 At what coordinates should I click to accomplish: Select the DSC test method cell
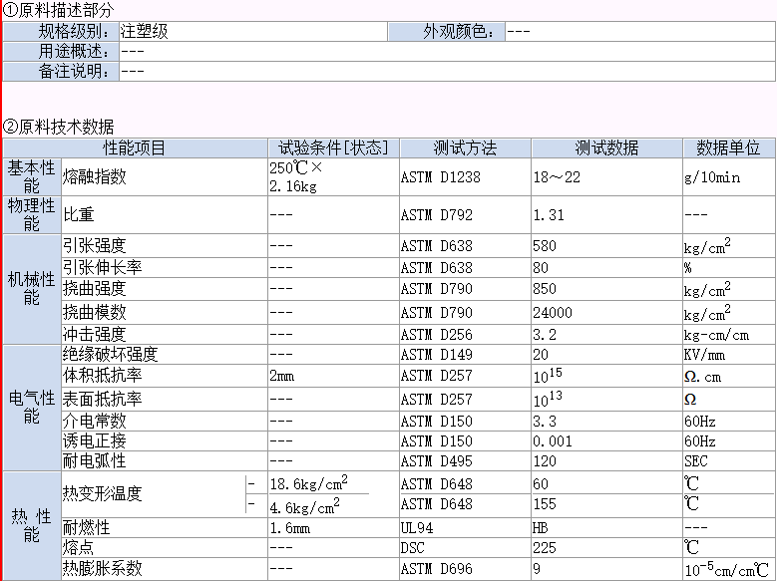[413, 548]
